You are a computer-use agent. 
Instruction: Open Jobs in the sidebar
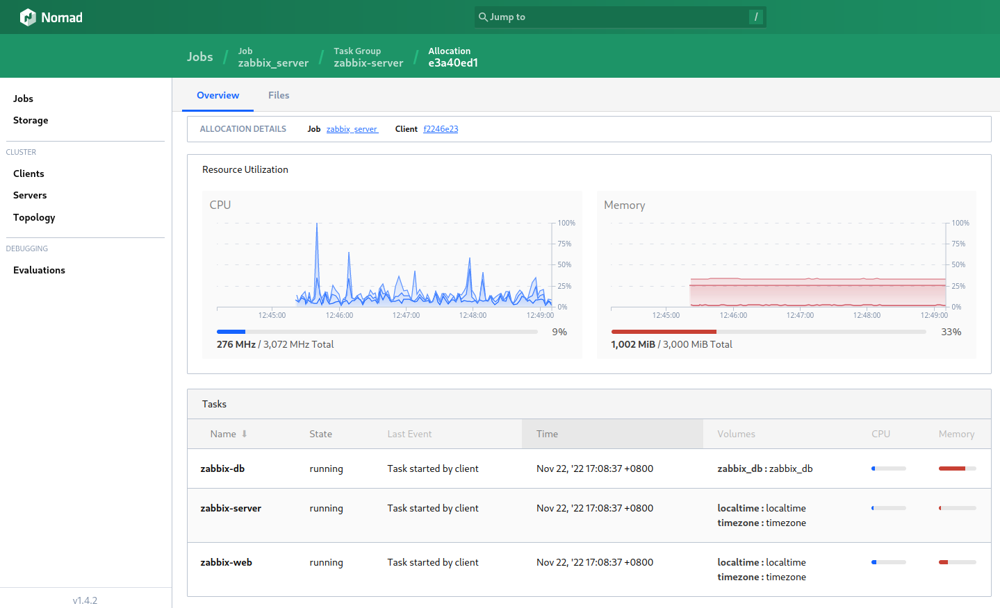pos(23,99)
